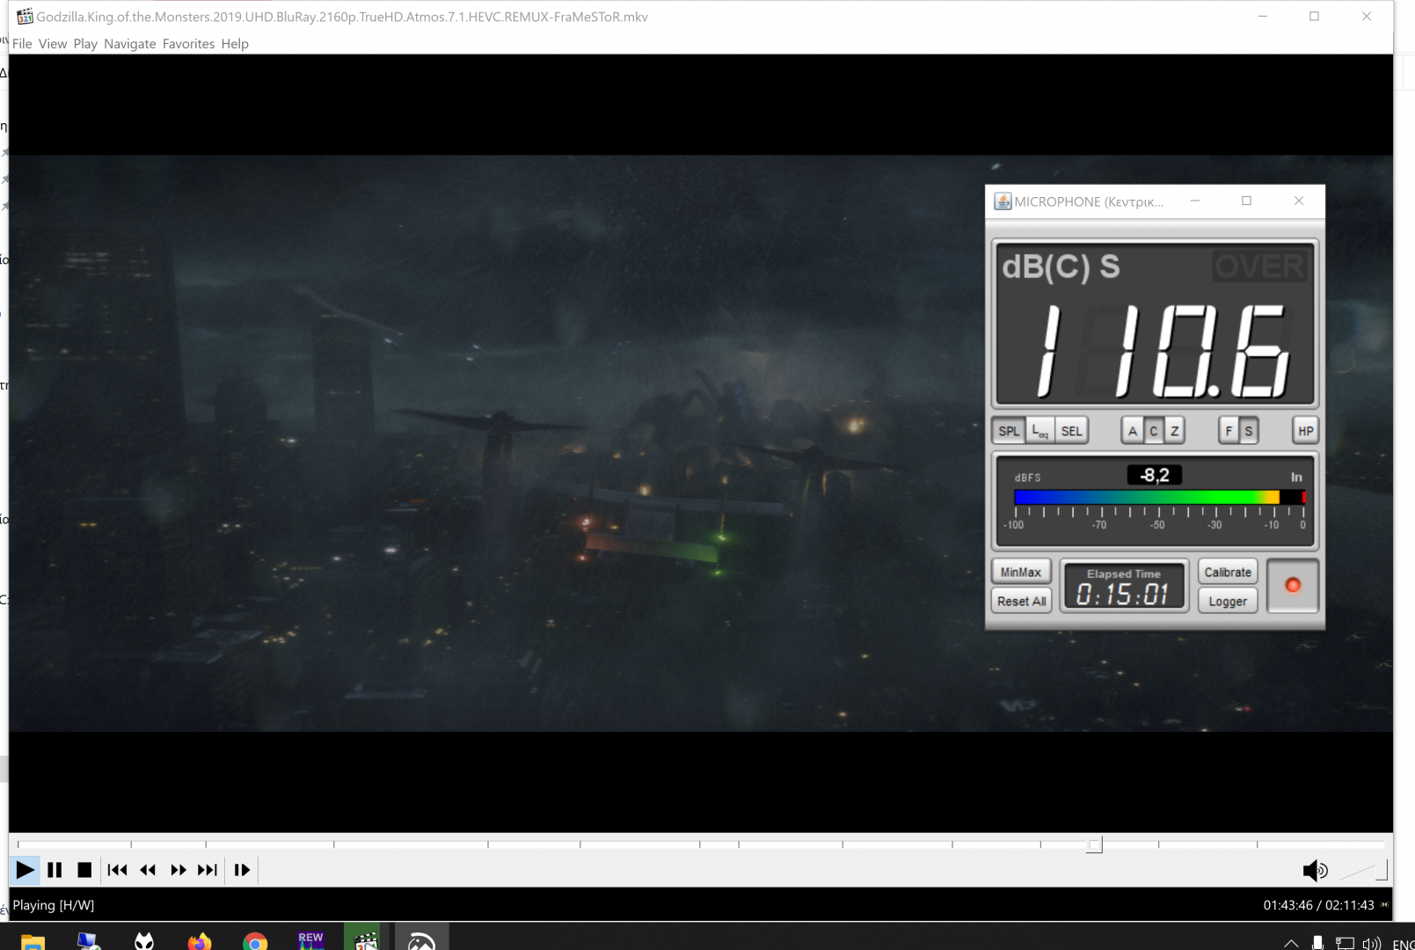
Task: Click the OVER clipping indicator
Action: (1260, 266)
